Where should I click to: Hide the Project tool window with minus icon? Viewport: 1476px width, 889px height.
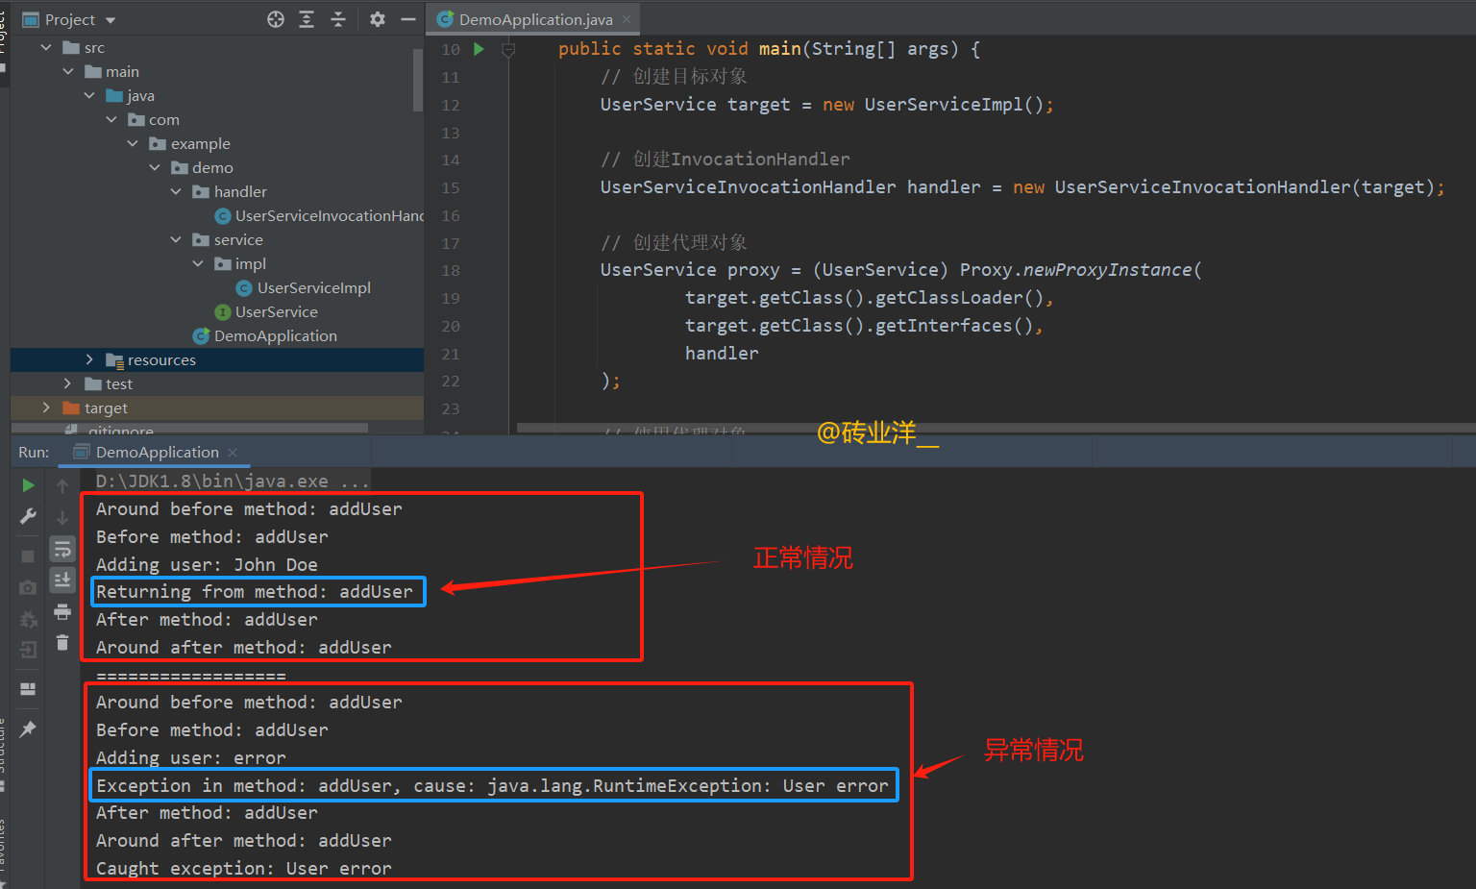[x=408, y=19]
